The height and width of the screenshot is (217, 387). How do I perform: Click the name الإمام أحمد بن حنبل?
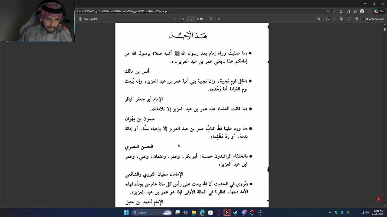coord(144,202)
